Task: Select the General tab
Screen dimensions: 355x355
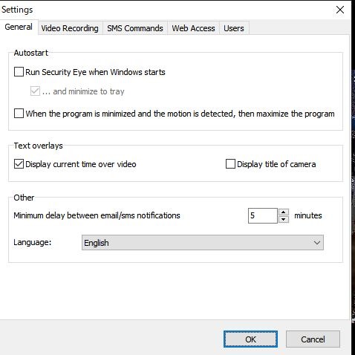Action: point(19,27)
